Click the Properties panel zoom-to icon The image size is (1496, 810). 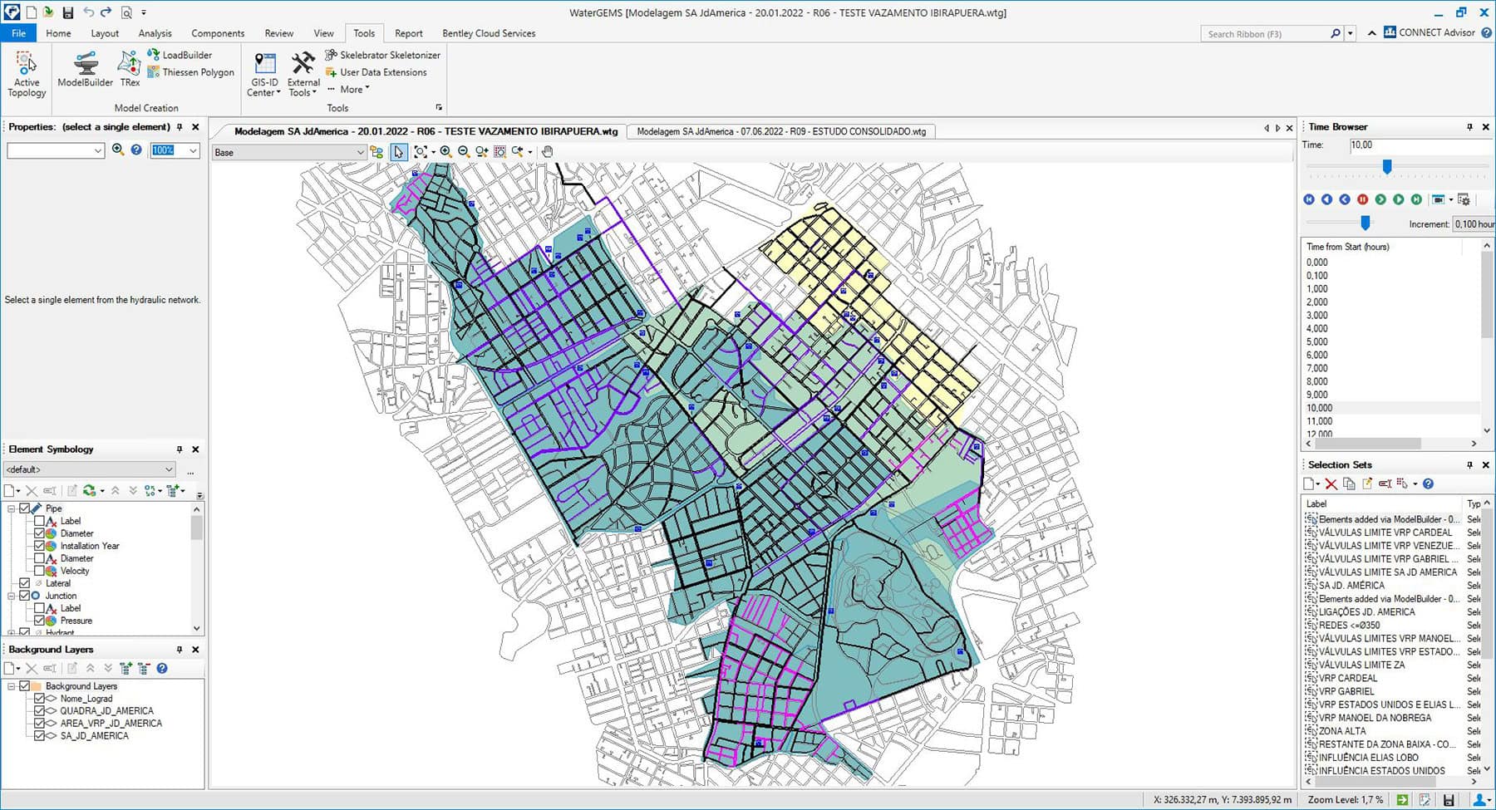(118, 150)
